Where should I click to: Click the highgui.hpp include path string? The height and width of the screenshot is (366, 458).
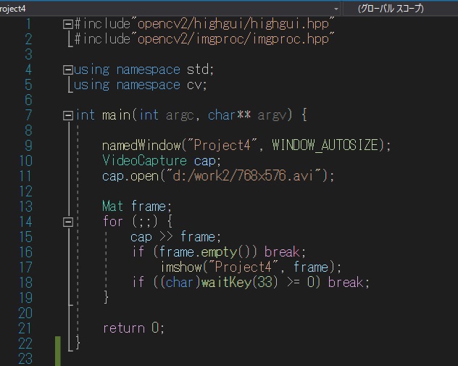coord(233,24)
